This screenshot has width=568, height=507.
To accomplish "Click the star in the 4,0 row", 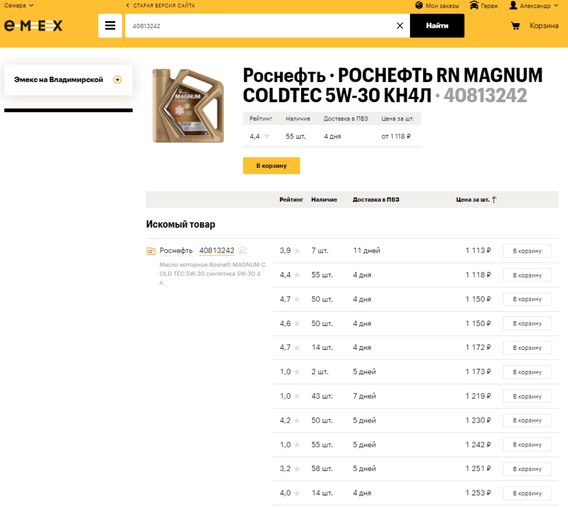I will [x=297, y=493].
